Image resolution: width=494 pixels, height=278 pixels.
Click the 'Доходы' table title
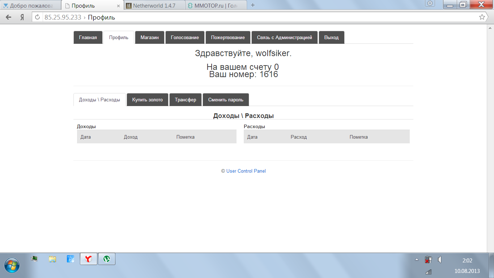click(x=86, y=126)
